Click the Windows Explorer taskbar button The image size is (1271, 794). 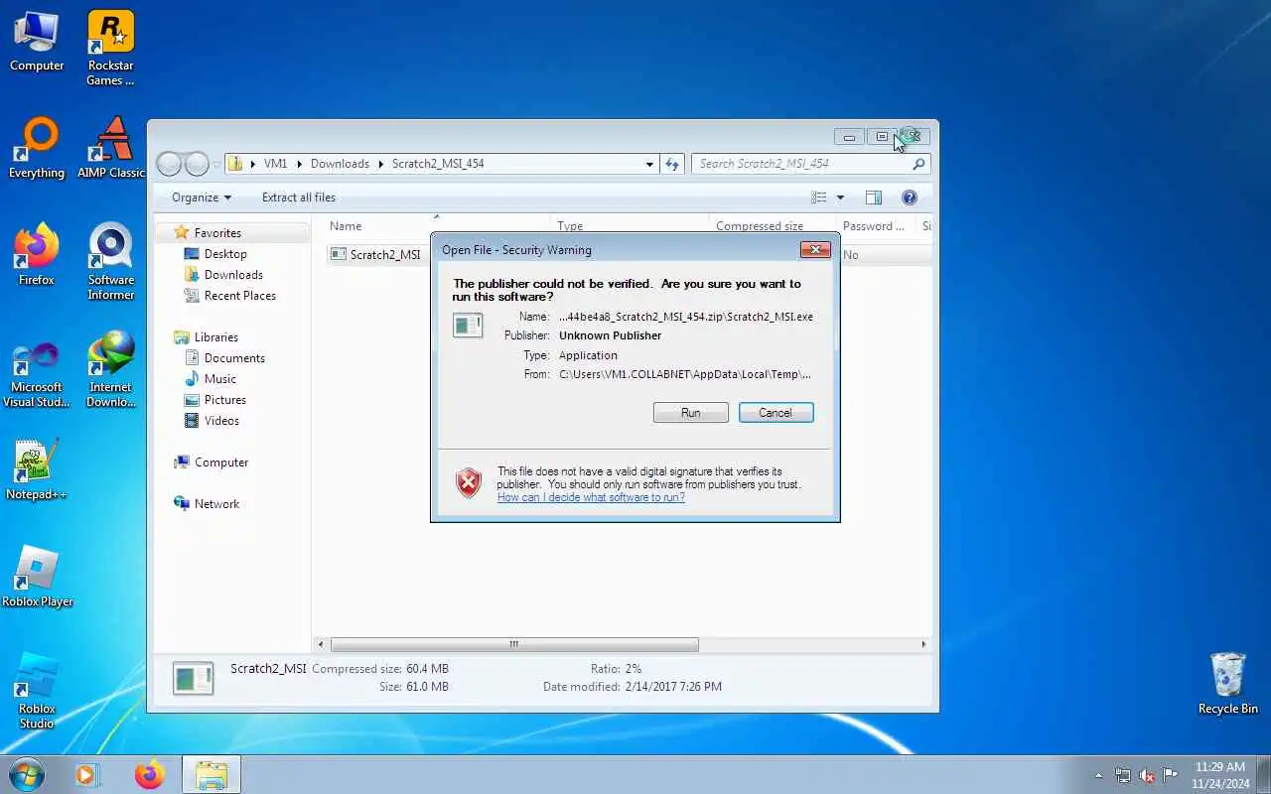[212, 774]
